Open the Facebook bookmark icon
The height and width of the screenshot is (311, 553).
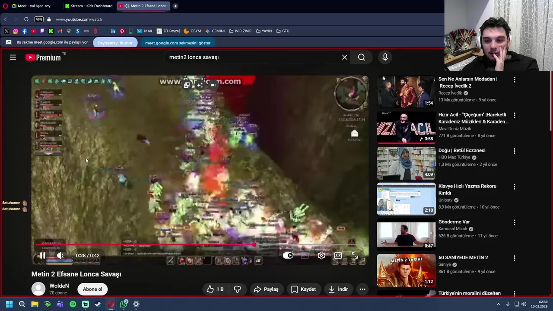[x=24, y=31]
